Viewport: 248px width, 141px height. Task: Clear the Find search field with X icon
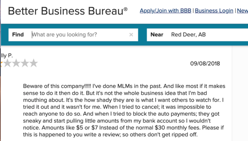pyautogui.click(x=131, y=34)
